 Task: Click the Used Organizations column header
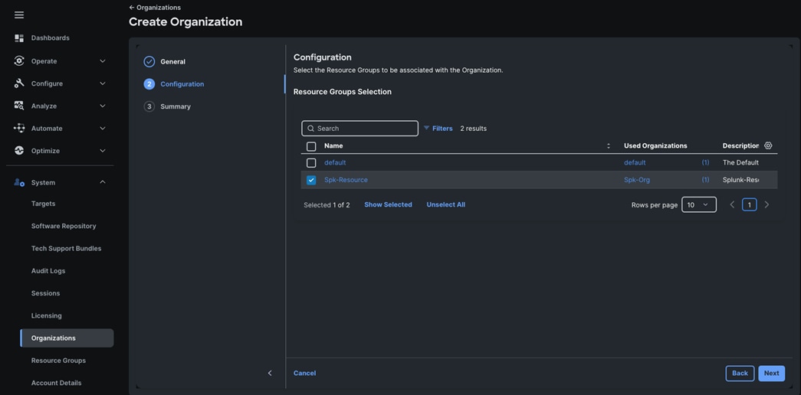click(655, 146)
